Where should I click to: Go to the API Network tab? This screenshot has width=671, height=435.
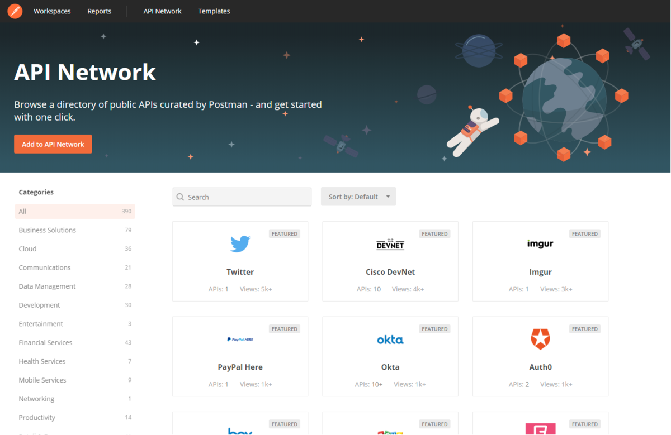click(x=163, y=11)
